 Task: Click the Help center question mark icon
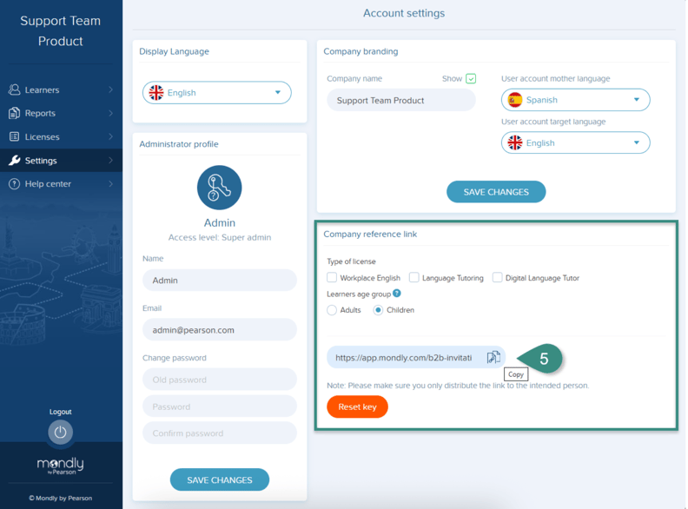coord(15,184)
